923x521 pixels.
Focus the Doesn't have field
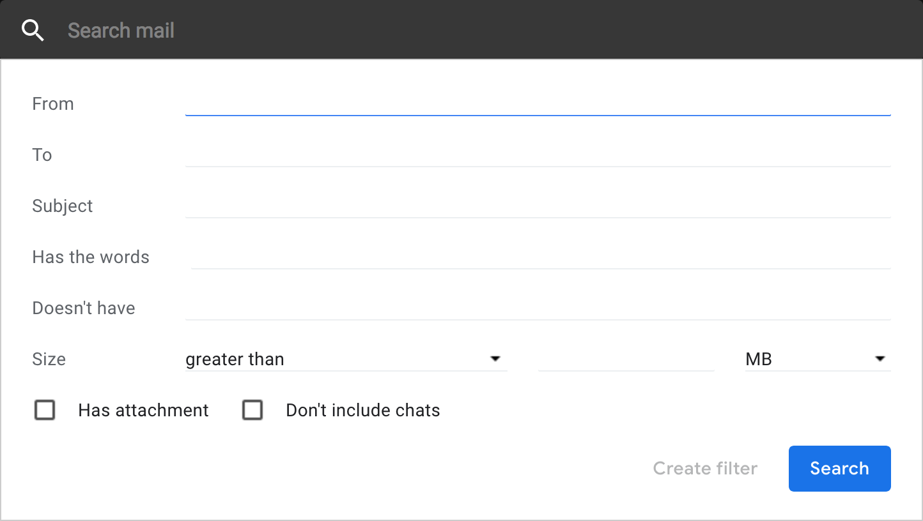pyautogui.click(x=537, y=308)
